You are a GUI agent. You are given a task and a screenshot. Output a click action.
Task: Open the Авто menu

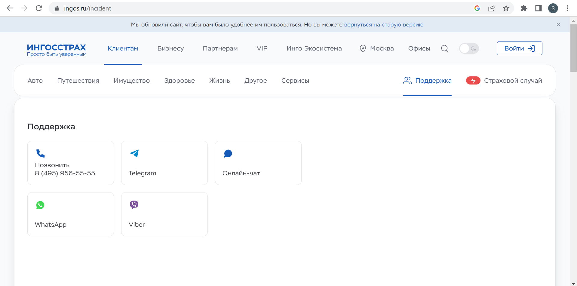coord(35,81)
